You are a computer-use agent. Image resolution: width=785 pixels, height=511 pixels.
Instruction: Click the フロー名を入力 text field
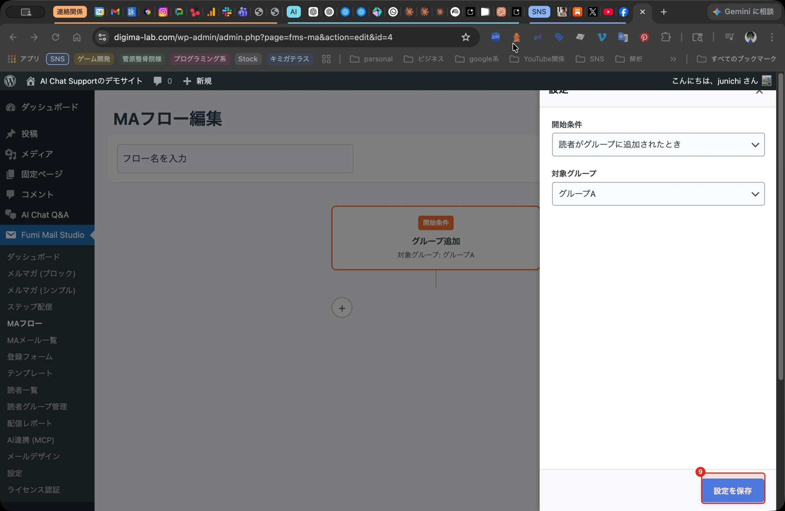point(235,159)
